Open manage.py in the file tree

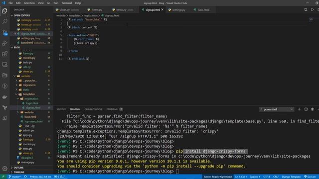[28, 163]
